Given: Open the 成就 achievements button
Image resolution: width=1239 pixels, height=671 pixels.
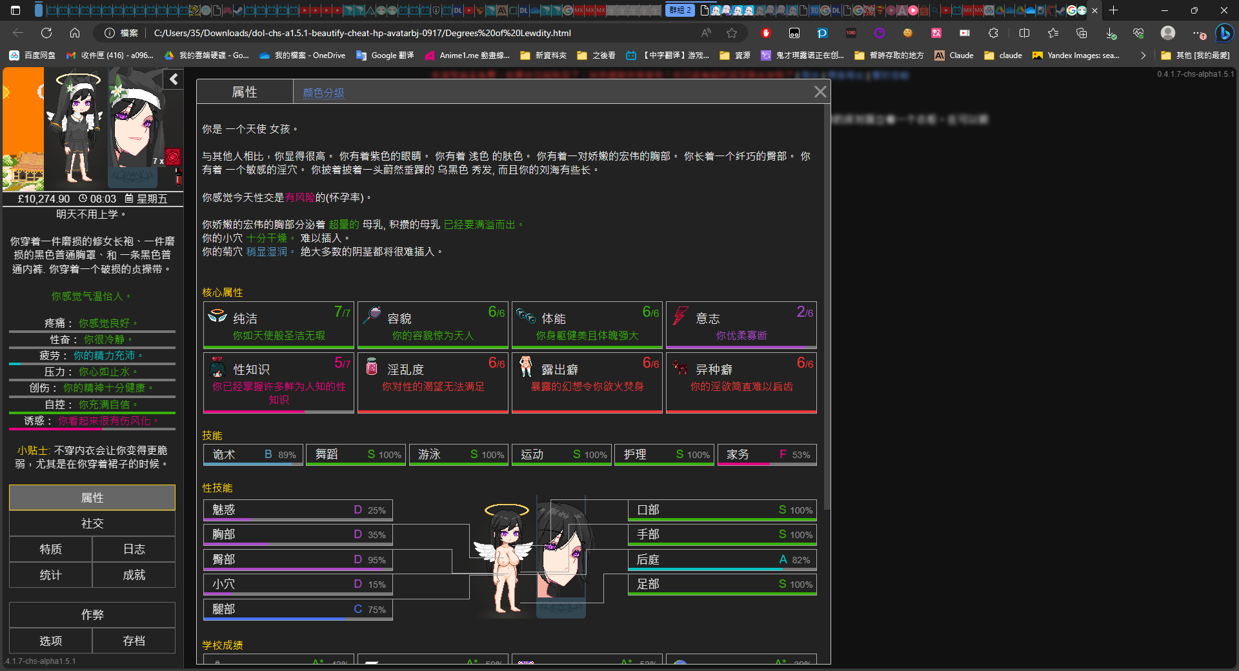Looking at the screenshot, I should [x=134, y=575].
